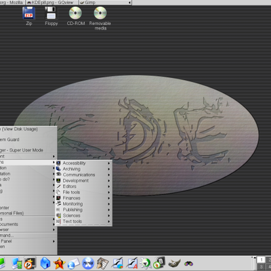
Task: Open the pencil holder editor icon
Action: point(102,264)
